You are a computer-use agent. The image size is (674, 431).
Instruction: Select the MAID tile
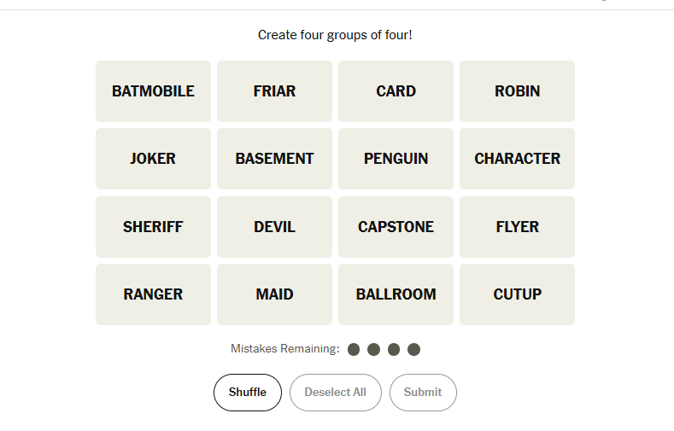pos(274,294)
